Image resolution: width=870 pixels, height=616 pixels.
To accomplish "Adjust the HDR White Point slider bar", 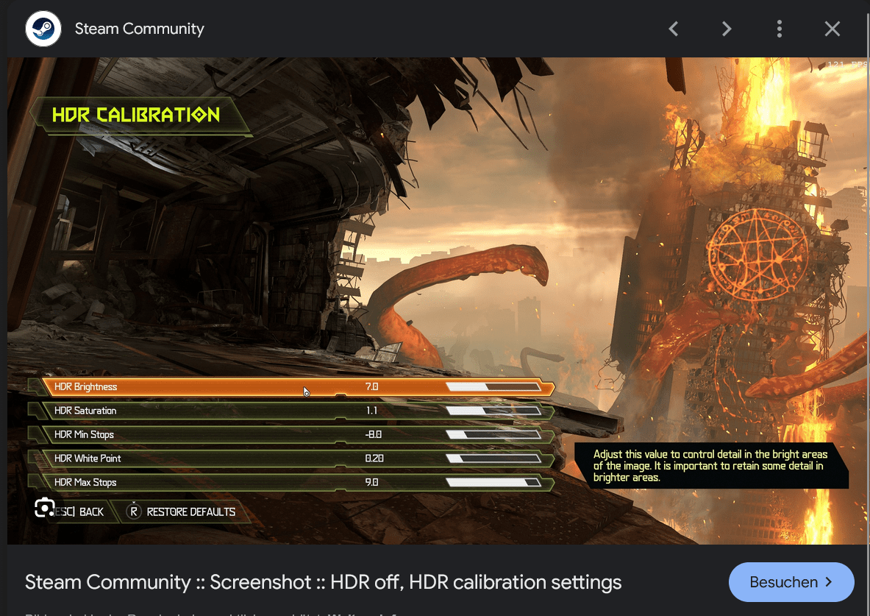I will (493, 459).
